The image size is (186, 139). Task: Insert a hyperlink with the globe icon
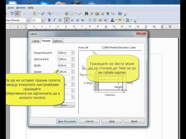point(67,14)
